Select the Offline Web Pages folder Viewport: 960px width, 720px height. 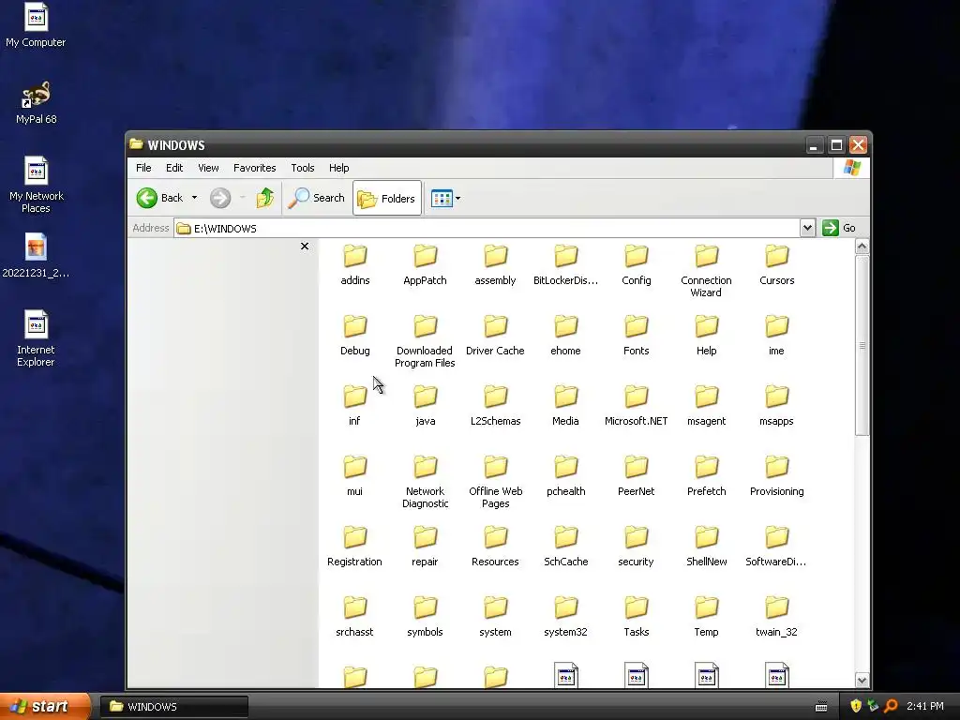[x=495, y=482]
